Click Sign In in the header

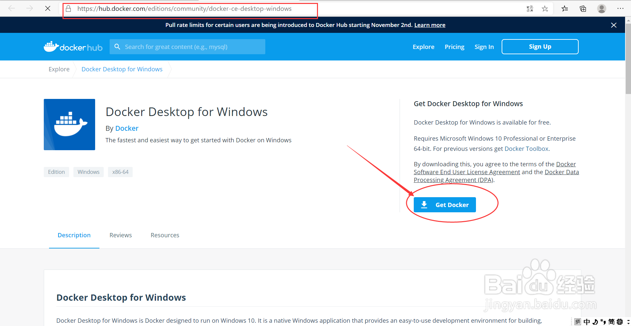[x=484, y=47]
